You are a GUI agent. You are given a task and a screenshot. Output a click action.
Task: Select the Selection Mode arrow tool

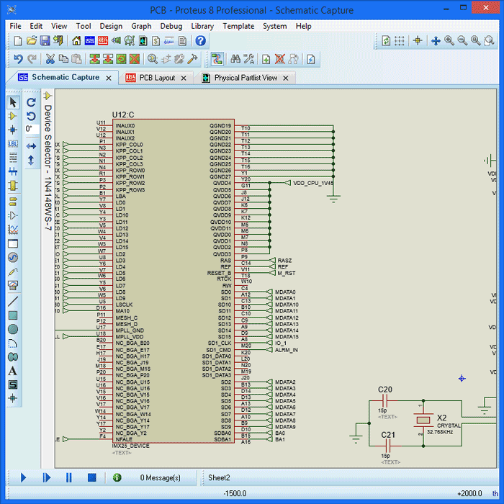pyautogui.click(x=13, y=102)
